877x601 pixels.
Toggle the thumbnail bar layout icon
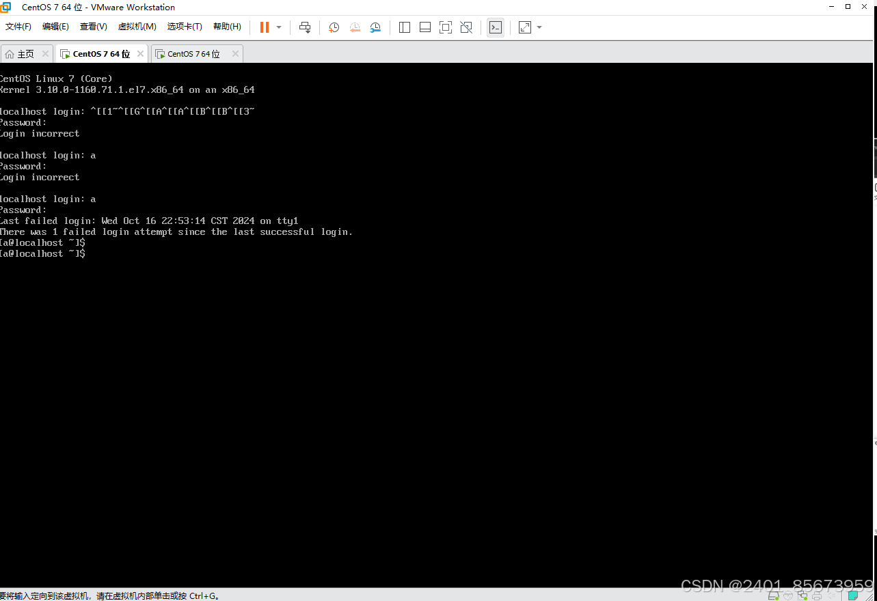tap(425, 27)
